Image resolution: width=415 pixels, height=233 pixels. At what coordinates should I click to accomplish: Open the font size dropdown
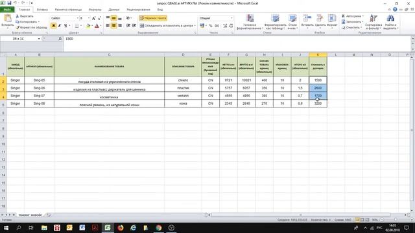coord(88,18)
